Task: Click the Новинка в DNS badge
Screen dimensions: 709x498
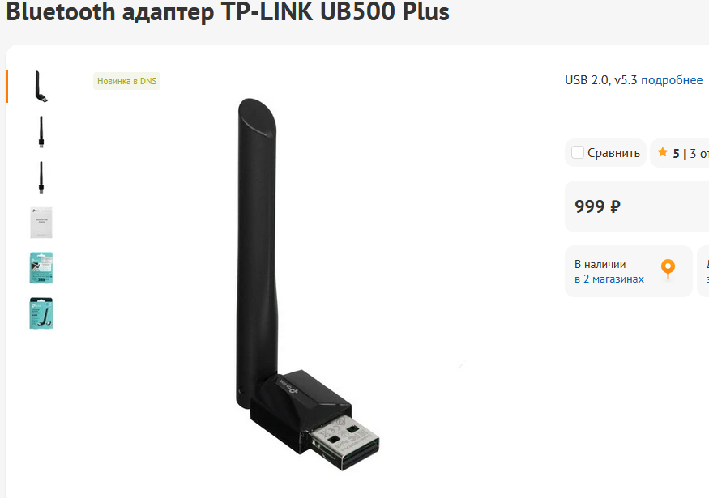Action: pos(126,81)
